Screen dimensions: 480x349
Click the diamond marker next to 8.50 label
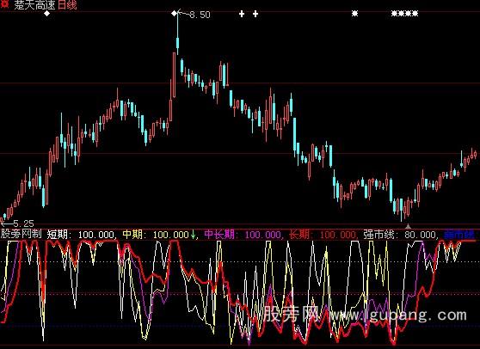click(174, 13)
